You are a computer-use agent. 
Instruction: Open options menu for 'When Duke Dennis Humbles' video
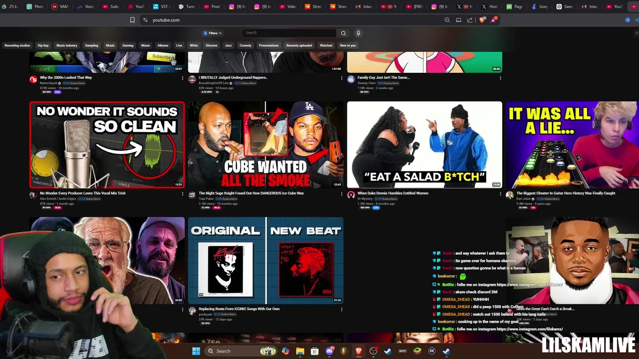(500, 193)
